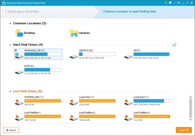Screen dimensions: 195x136
Task: Click the 'DATA (G:)' drive name
Action: [x=29, y=66]
